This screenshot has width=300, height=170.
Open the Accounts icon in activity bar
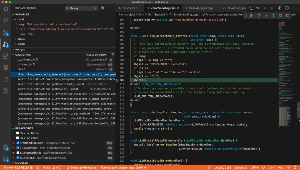pos(5,147)
